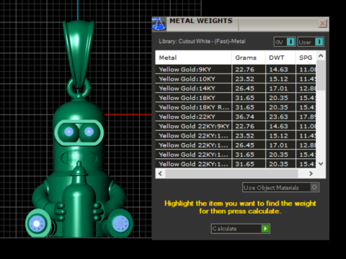
Task: Click the table's scroll down arrow
Action: [321, 163]
